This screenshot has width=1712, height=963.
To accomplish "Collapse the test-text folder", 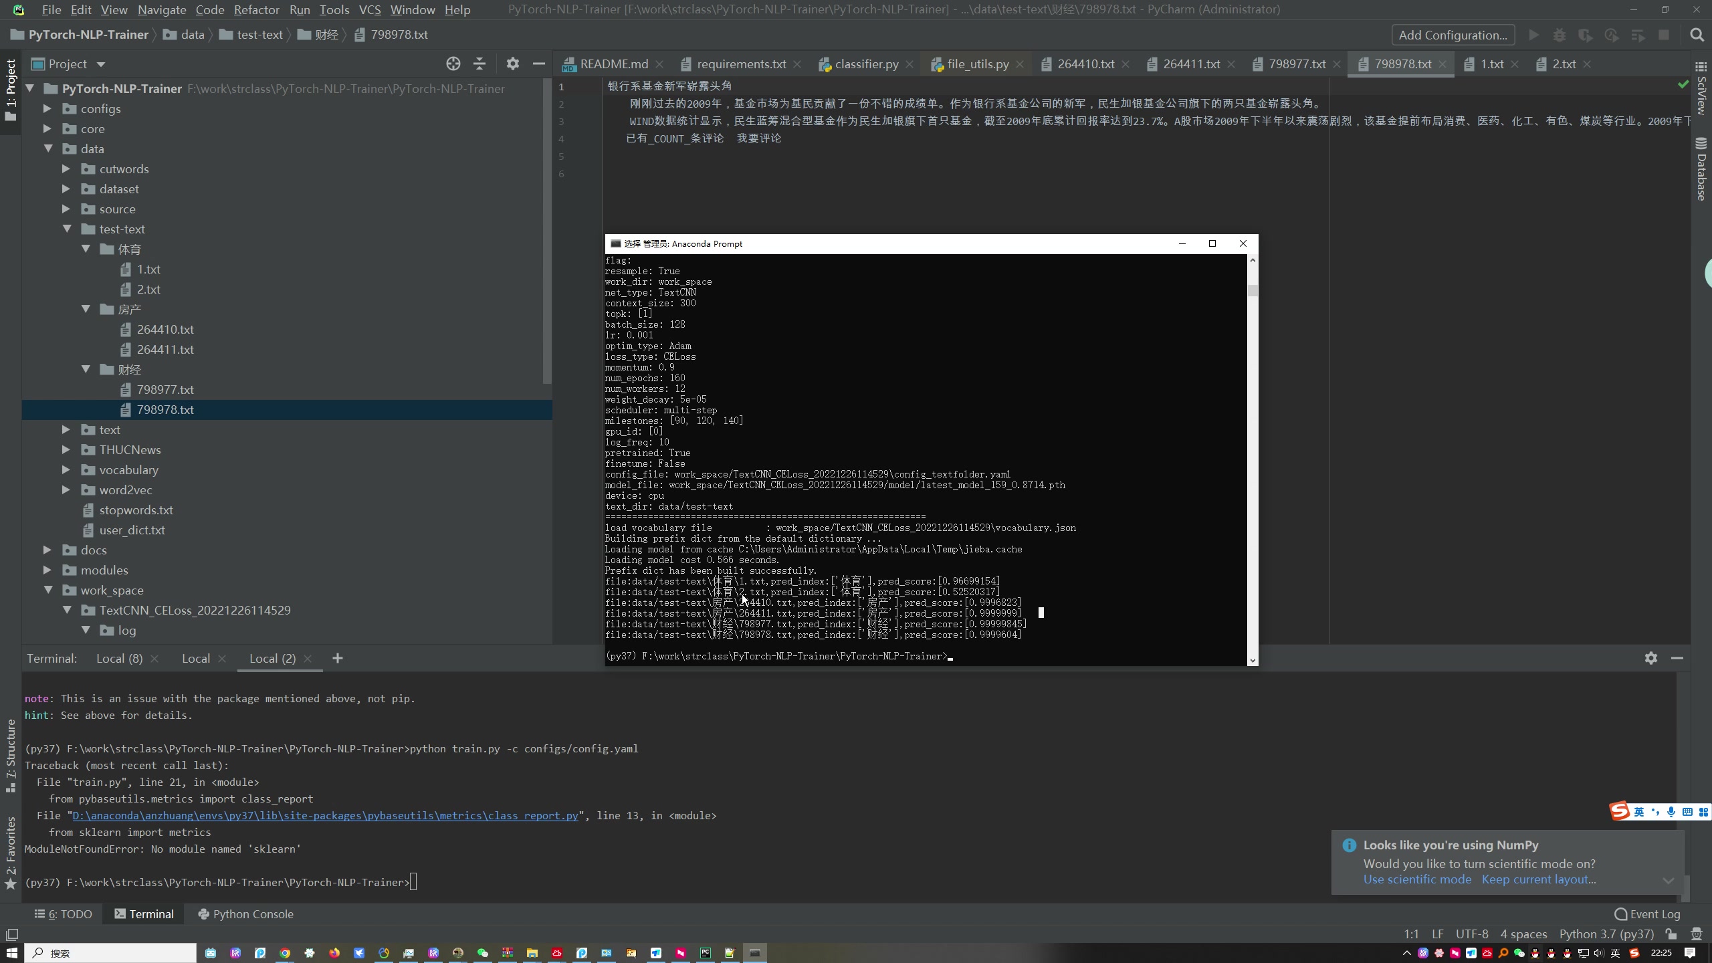I will pos(67,229).
